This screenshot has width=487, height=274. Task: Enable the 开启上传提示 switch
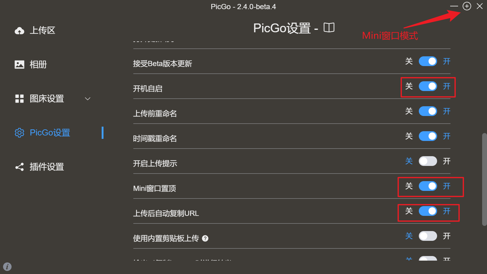[428, 161]
